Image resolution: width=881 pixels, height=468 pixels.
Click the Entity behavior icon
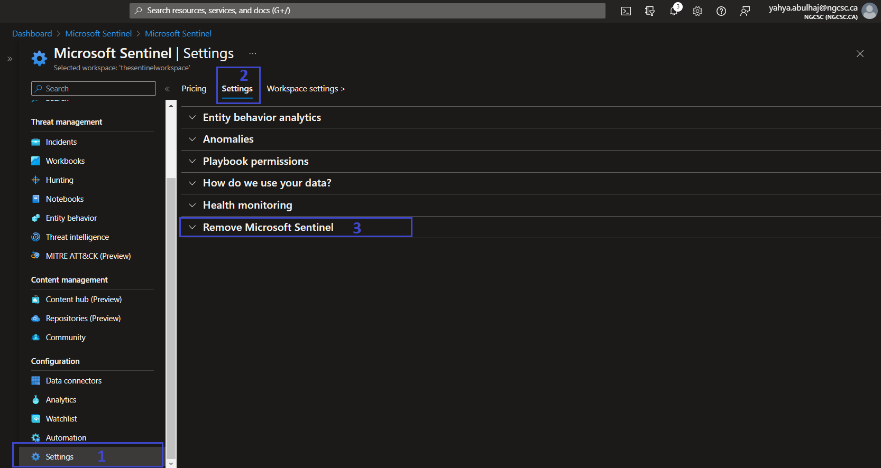[35, 218]
